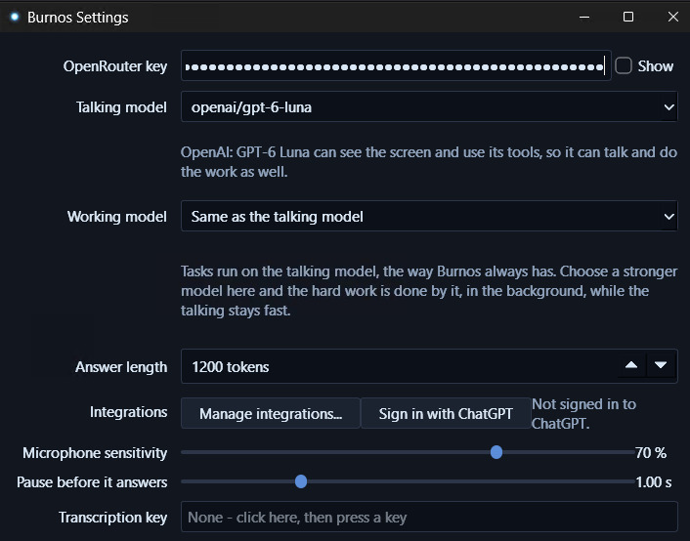Viewport: 690px width, 541px height.
Task: Click the Transcription key label
Action: pos(113,518)
